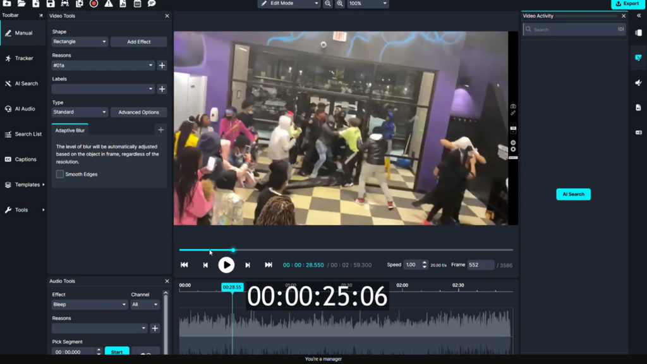Viewport: 647px width, 364px height.
Task: Save project using the floppy disk icon
Action: pos(51,3)
